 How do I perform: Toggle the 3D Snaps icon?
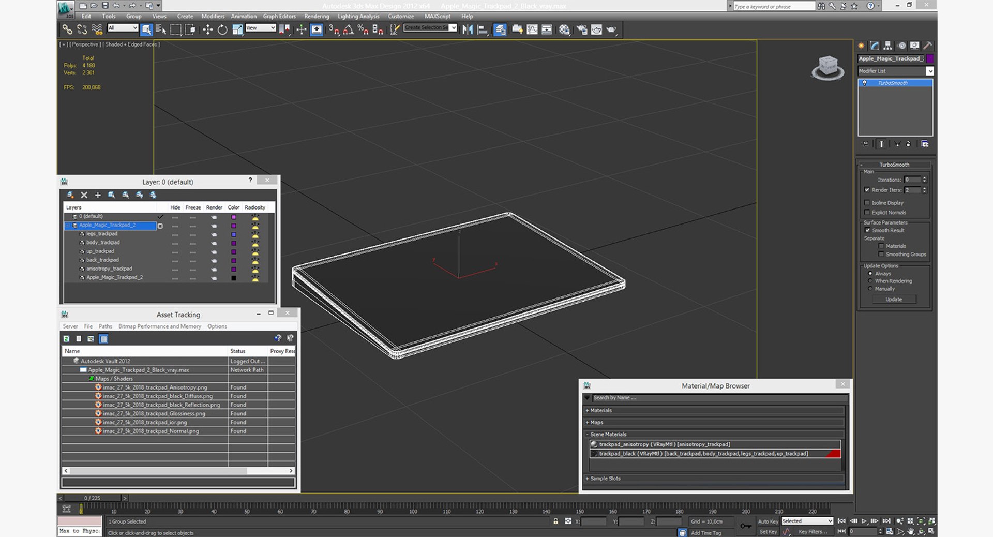point(334,29)
